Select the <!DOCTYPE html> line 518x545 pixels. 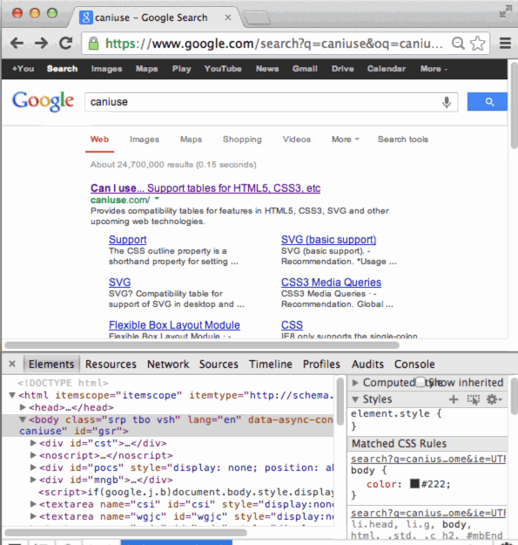pos(63,383)
